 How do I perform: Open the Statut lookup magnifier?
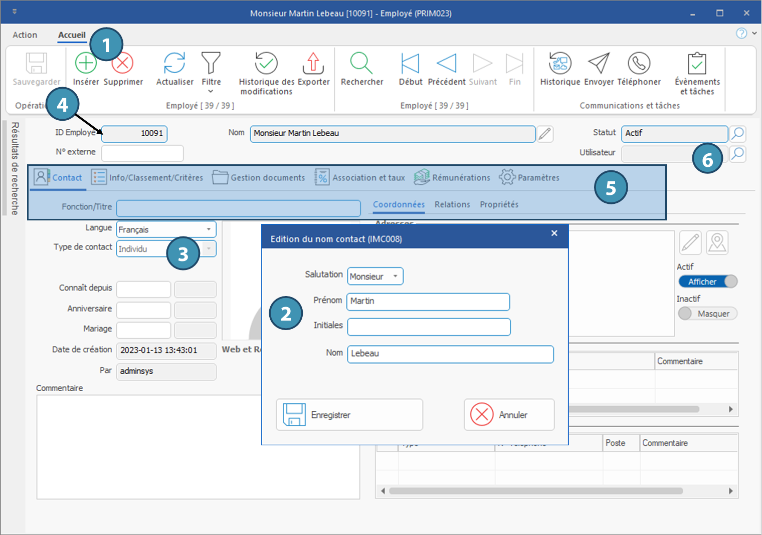tap(737, 134)
